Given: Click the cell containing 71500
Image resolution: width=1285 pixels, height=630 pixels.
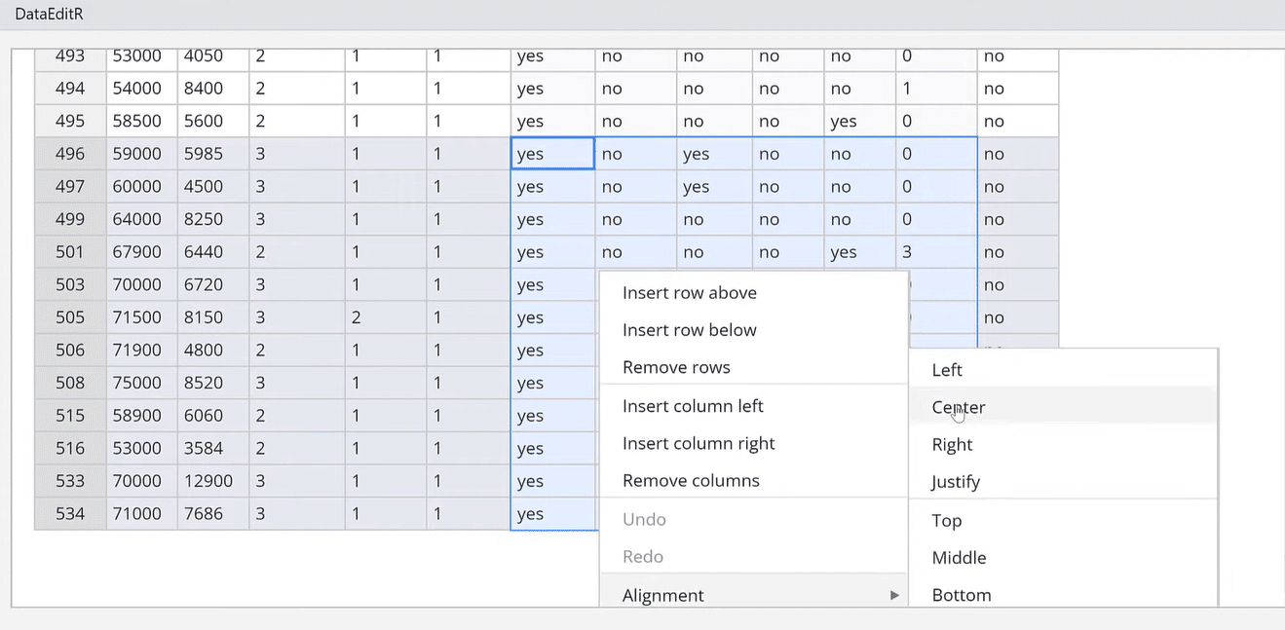Looking at the screenshot, I should point(141,317).
